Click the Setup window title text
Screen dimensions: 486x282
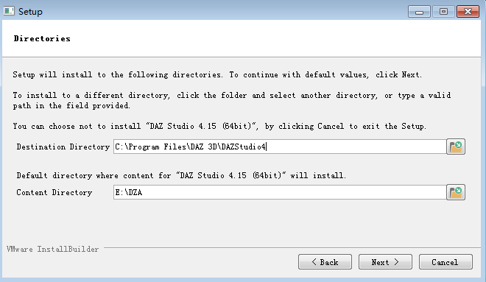pyautogui.click(x=30, y=12)
